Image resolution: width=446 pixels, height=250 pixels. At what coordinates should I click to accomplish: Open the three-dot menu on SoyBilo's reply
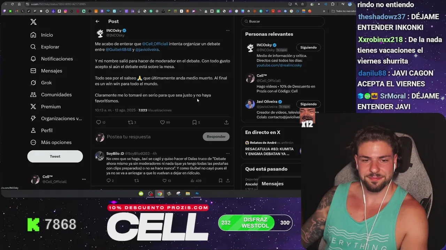pos(228,153)
